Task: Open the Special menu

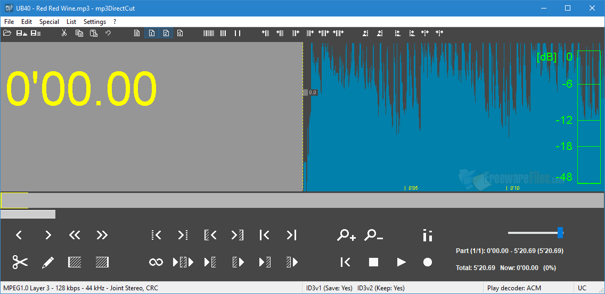Action: 50,22
